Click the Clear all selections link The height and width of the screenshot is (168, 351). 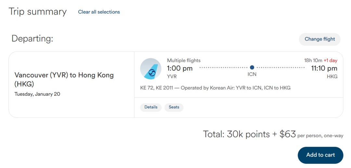(99, 12)
